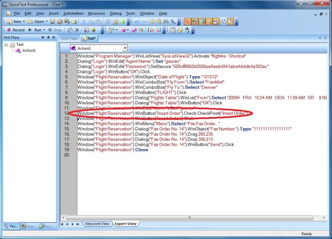Image resolution: width=332 pixels, height=239 pixels.
Task: Click the Test Flow bottom tab
Action: tap(12, 226)
